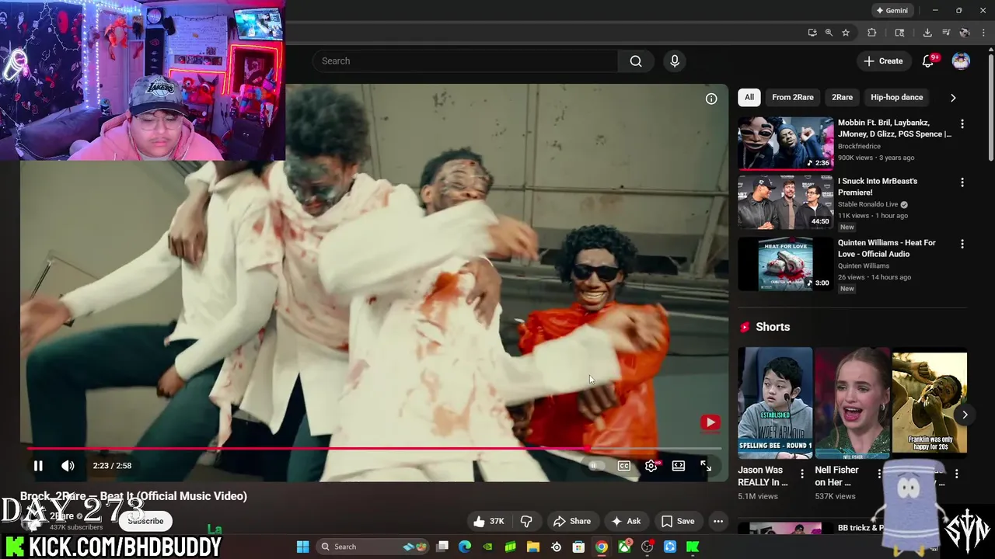Open Chrome downloads icon
The image size is (995, 559).
[927, 33]
